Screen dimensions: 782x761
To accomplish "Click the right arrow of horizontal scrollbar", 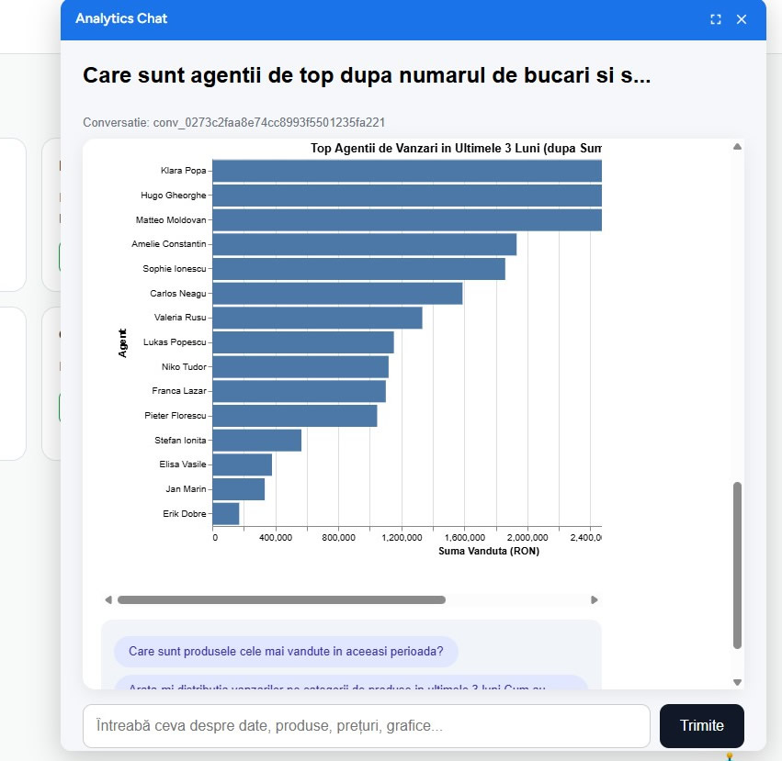I will click(x=594, y=599).
